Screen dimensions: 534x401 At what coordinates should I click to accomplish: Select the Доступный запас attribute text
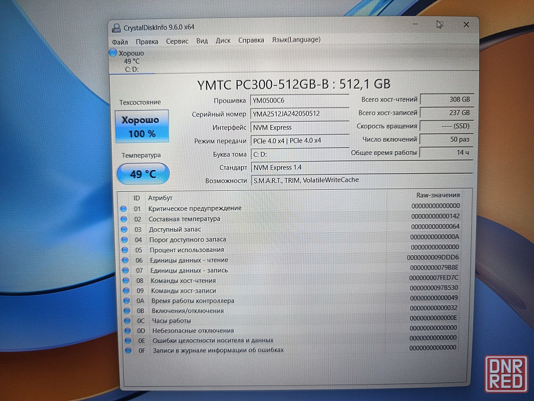click(175, 229)
